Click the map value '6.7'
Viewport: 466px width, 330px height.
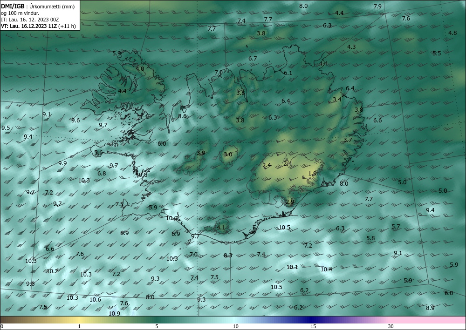(253, 59)
